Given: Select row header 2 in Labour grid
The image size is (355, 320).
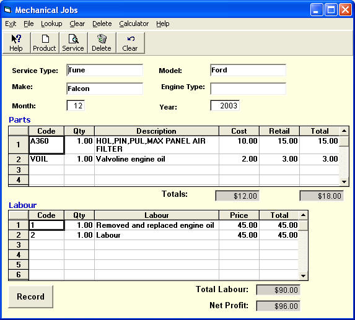Looking at the screenshot, I should click(x=19, y=235).
